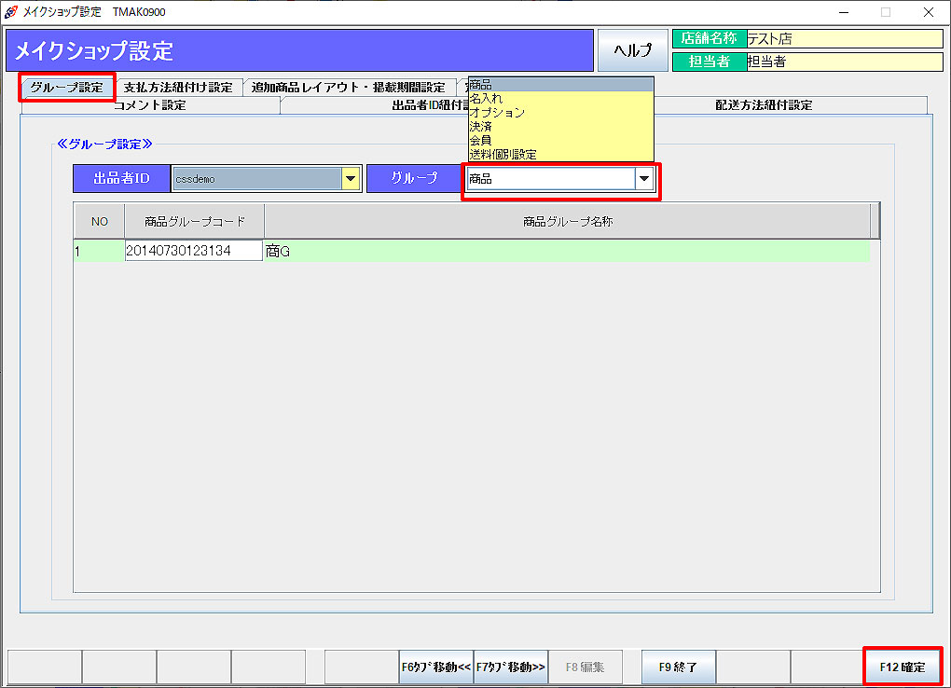Select the 商G group name cell
This screenshot has width=951, height=688.
click(x=566, y=251)
